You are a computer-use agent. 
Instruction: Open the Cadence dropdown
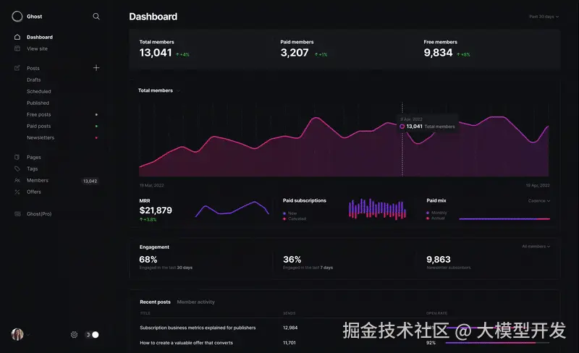pyautogui.click(x=539, y=201)
